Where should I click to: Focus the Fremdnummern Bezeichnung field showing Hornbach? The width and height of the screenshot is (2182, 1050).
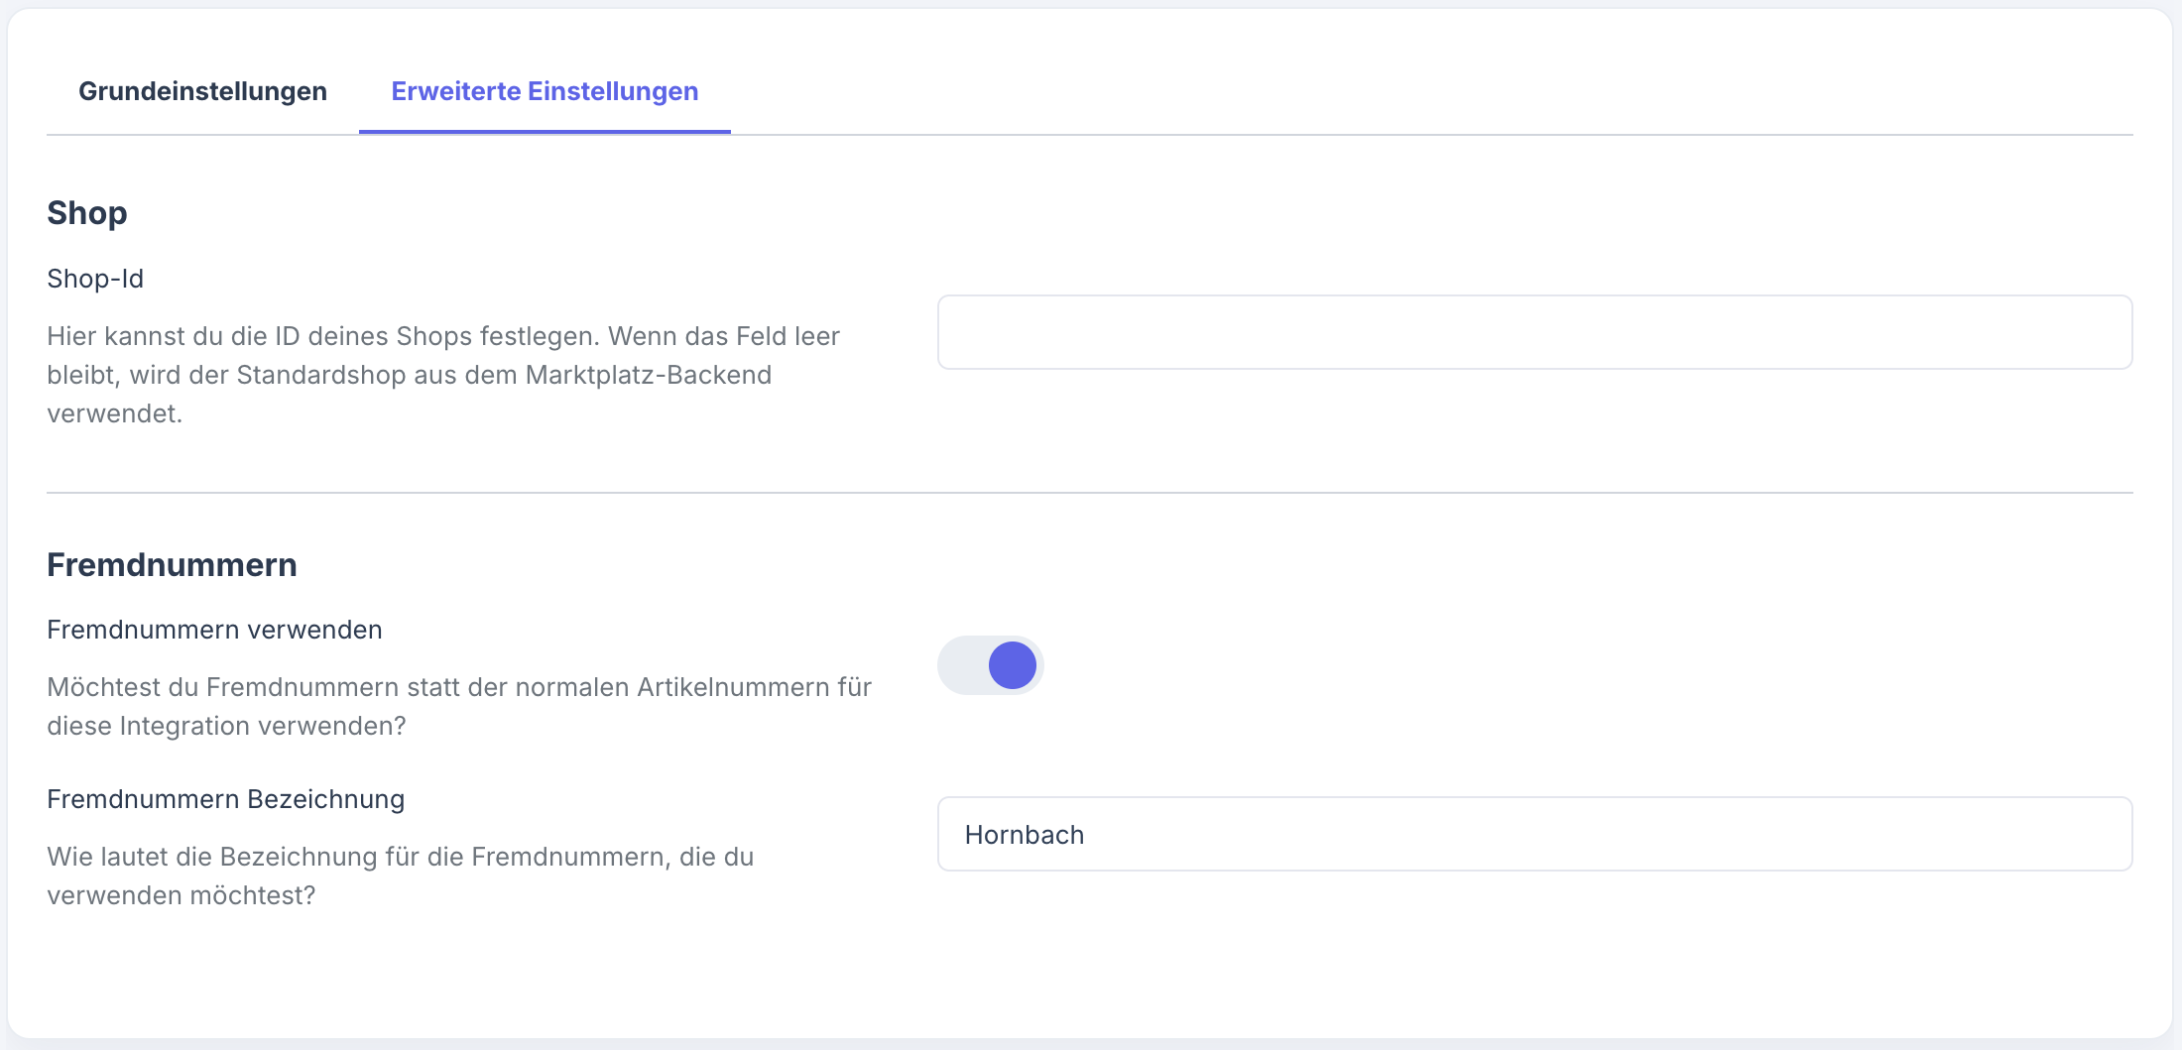(1533, 834)
